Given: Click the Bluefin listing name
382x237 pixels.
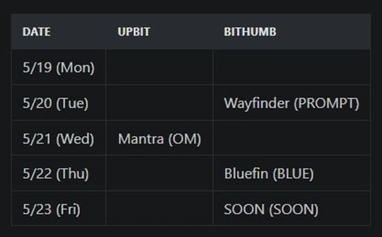Looking at the screenshot, I should point(246,174).
